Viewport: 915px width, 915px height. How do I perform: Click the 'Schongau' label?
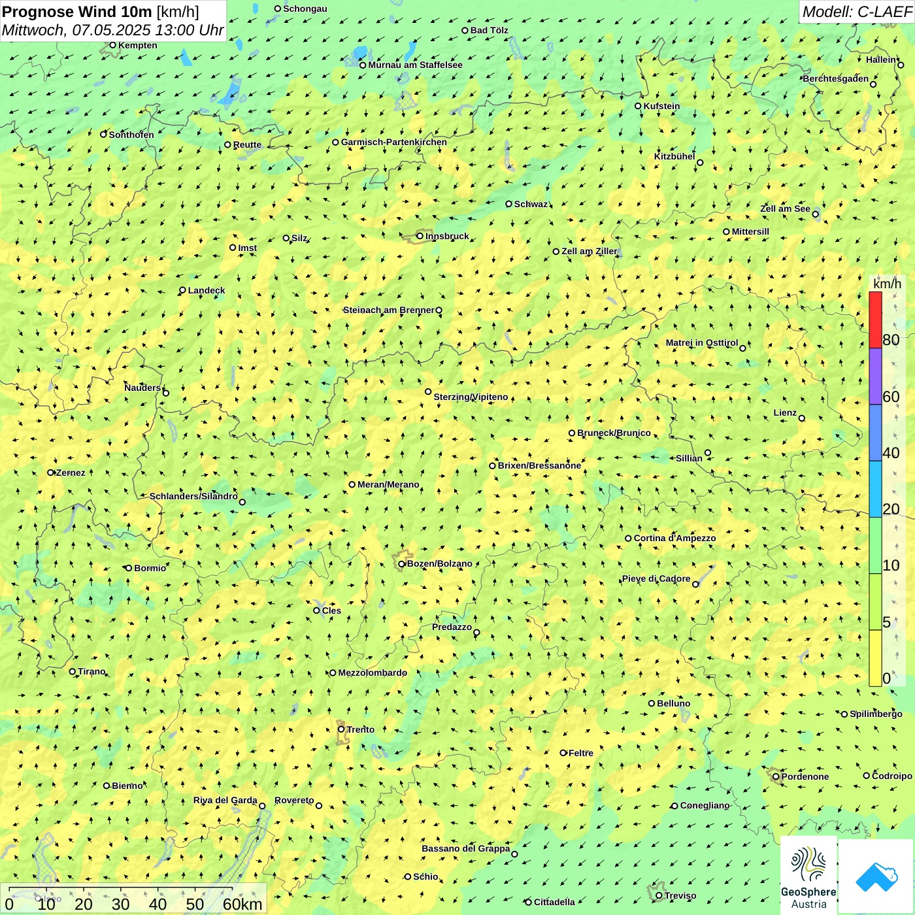305,8
